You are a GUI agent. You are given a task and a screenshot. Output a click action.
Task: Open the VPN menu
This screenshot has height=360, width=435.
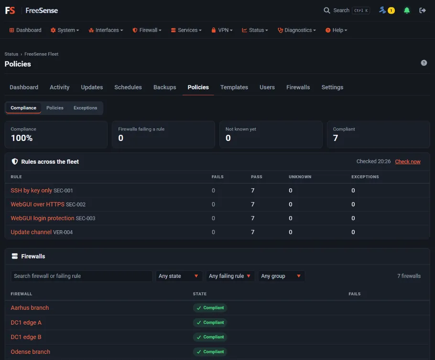pyautogui.click(x=222, y=30)
